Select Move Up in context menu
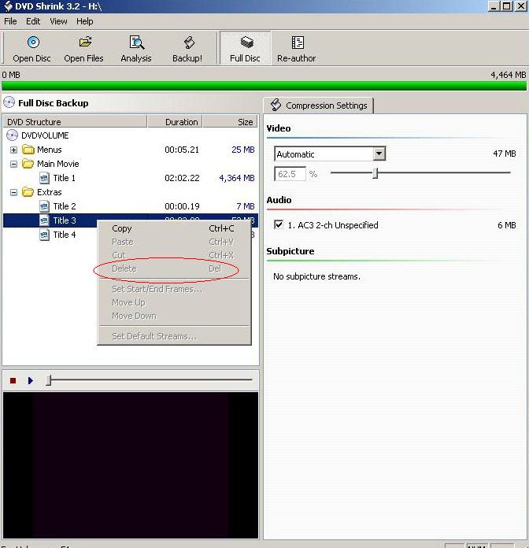The height and width of the screenshot is (548, 529). [x=174, y=302]
